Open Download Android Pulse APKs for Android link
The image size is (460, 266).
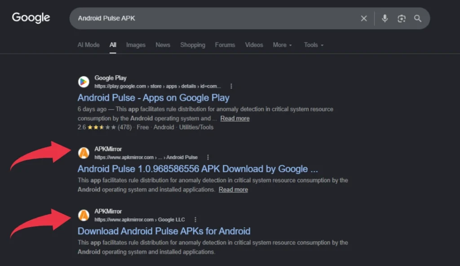tap(164, 231)
